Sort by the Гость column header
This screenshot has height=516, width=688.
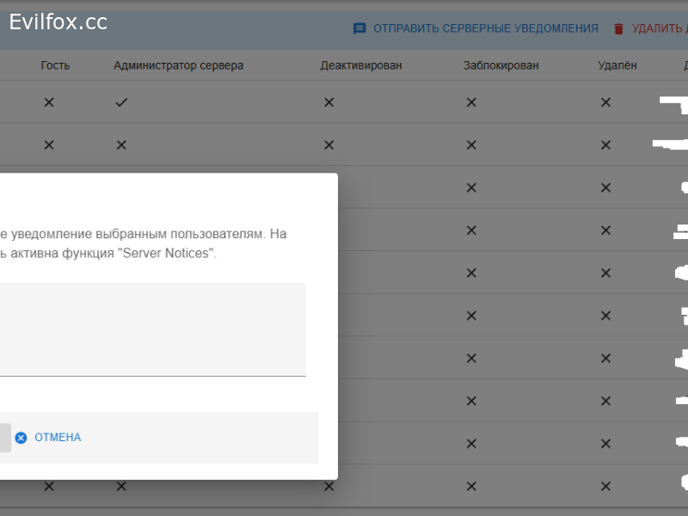[55, 65]
